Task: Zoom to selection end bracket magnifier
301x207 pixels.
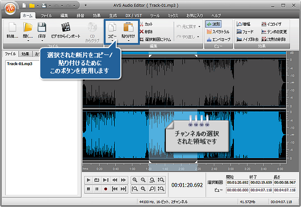Action: (152, 189)
